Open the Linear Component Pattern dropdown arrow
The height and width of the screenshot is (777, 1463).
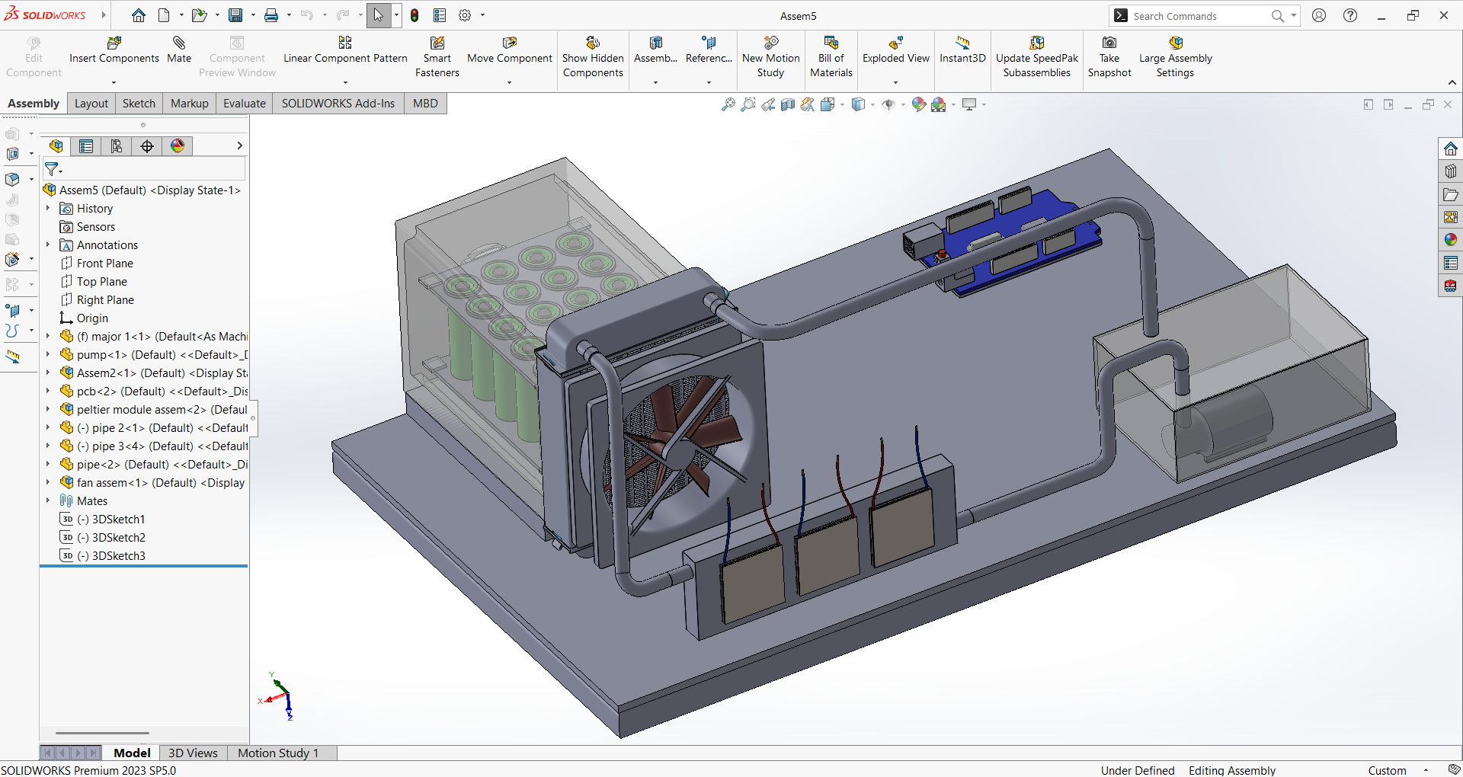[345, 82]
